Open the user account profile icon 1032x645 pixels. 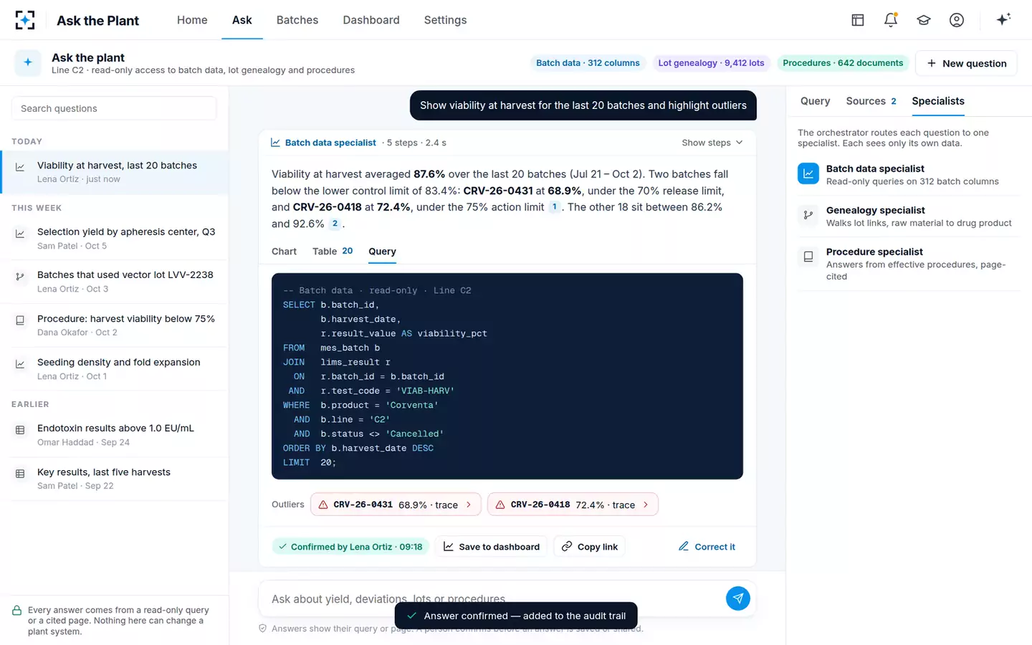click(957, 20)
